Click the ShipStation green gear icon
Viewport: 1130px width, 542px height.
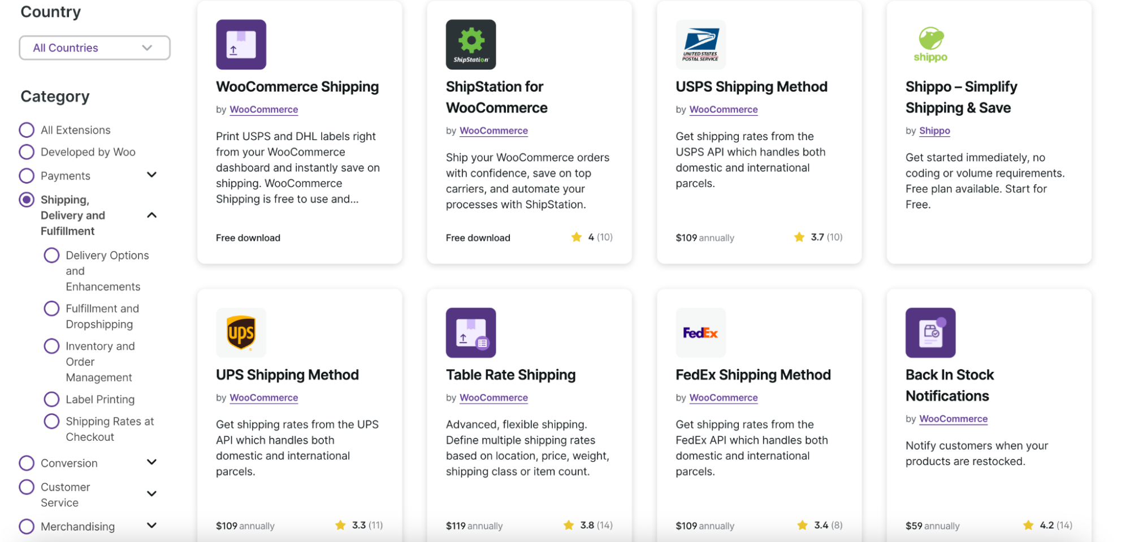click(471, 44)
